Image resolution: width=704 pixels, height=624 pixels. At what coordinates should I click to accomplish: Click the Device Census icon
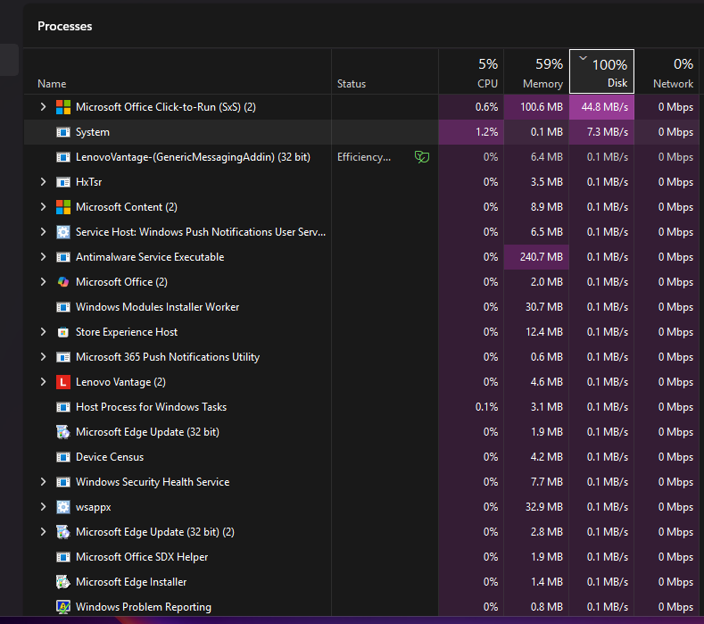(63, 457)
